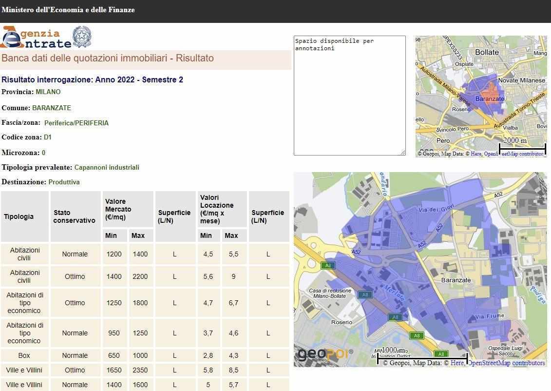
Task: Click the Bollate label on overview map
Action: click(487, 52)
